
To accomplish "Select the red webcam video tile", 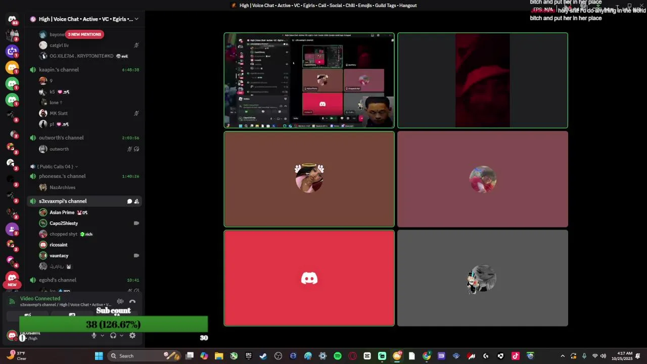I will 483,80.
